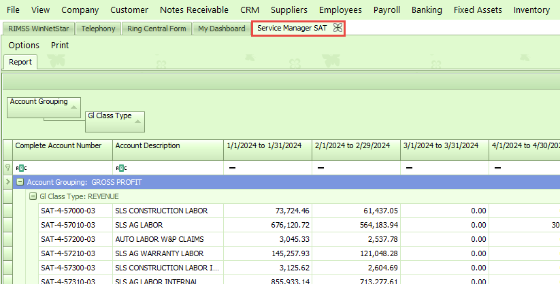This screenshot has height=284, width=560.
Task: Click equals operator under 2/1/2024 to 2/29/2024
Action: click(x=320, y=167)
